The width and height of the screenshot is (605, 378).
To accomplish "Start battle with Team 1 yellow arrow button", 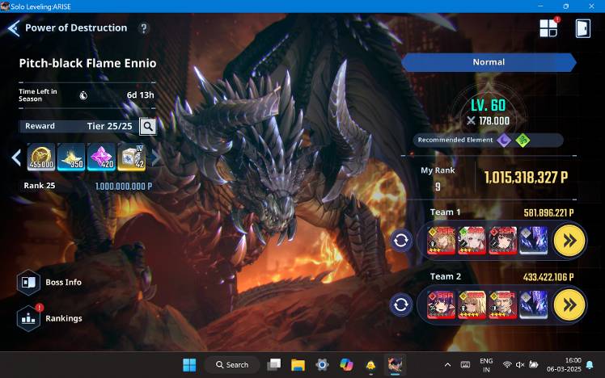I will [x=569, y=240].
